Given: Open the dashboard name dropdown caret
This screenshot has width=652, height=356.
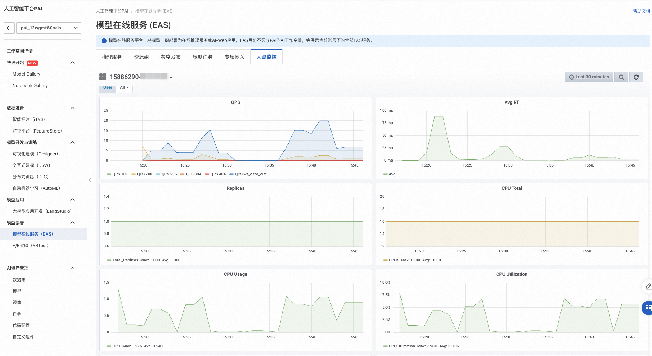Looking at the screenshot, I should pos(171,78).
